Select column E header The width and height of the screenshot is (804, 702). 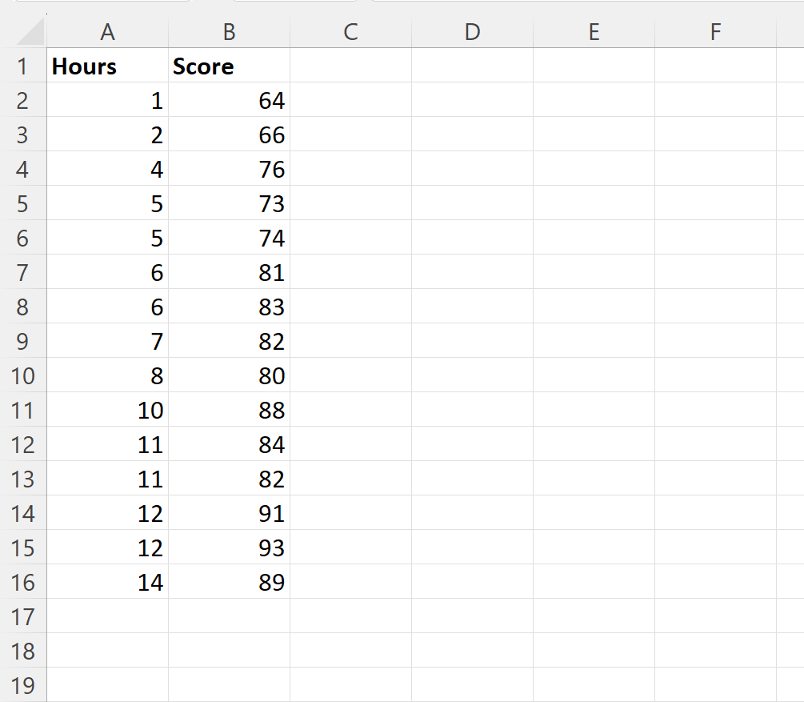click(x=594, y=32)
